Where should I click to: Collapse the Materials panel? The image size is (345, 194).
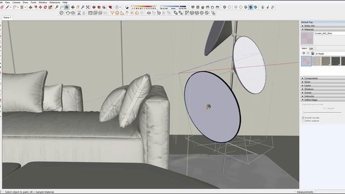(x=322, y=29)
